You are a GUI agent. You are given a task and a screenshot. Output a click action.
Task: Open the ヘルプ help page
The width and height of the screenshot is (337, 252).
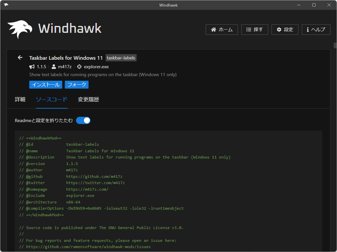click(x=316, y=30)
